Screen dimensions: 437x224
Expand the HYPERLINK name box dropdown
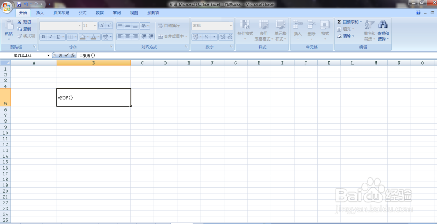[49, 56]
